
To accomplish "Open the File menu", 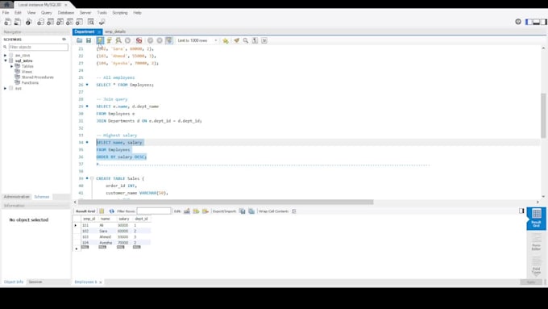I will pos(6,13).
